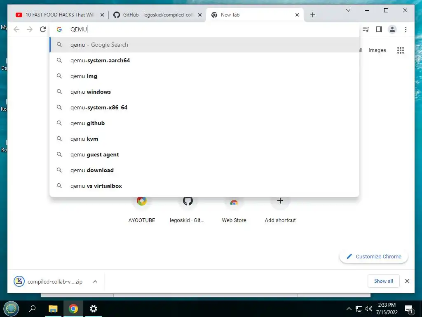Open the media controls icon in toolbar

(366, 29)
